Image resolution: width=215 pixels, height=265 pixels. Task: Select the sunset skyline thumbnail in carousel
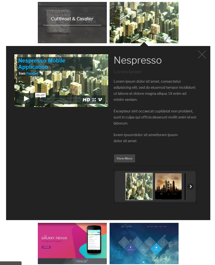pos(168,186)
